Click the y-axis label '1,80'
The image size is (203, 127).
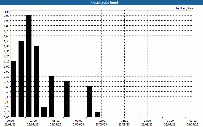[x=7, y=26]
